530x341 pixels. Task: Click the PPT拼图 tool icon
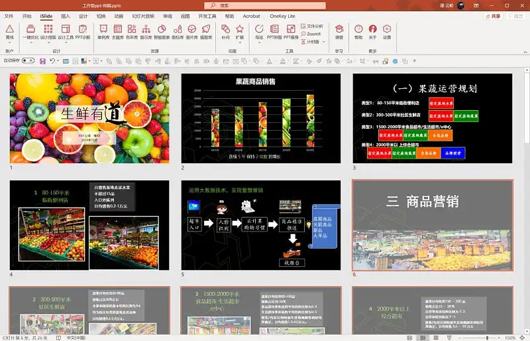(274, 29)
